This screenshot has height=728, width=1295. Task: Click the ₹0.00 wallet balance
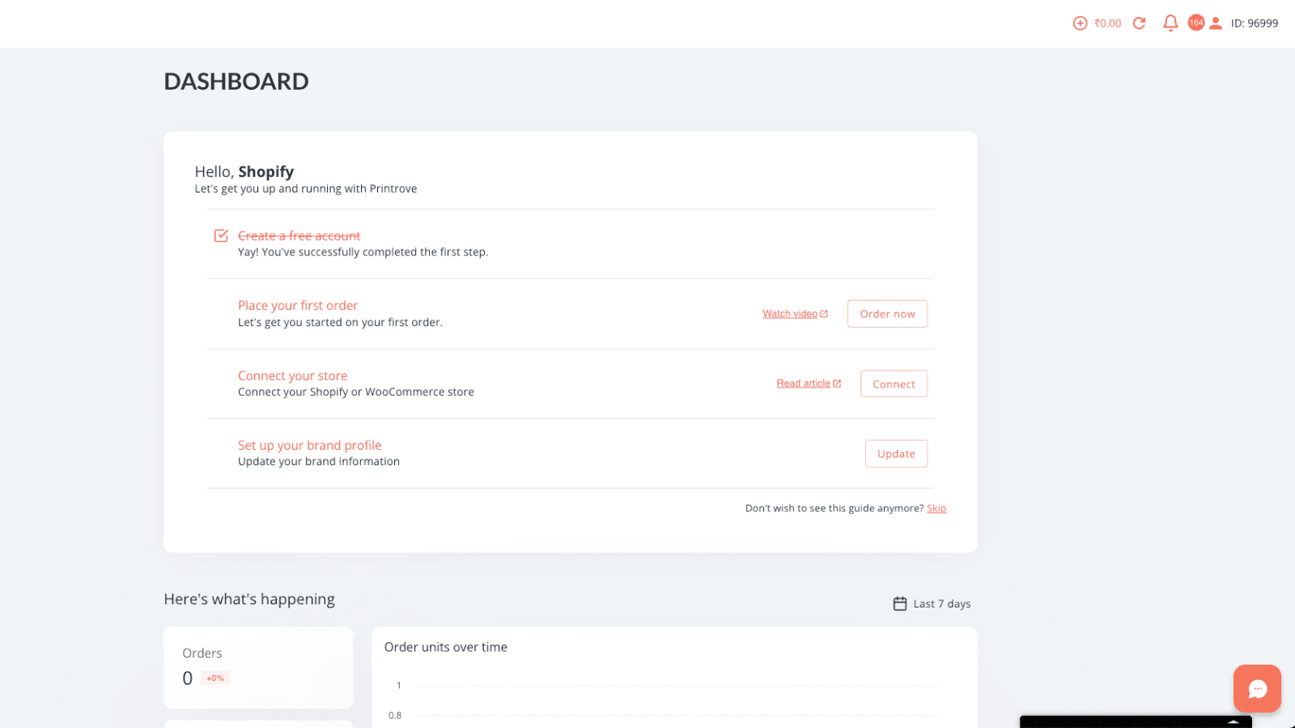click(1107, 23)
